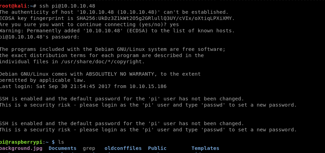Click the Last login timestamp line
The height and width of the screenshot is (153, 325).
[x=83, y=87]
